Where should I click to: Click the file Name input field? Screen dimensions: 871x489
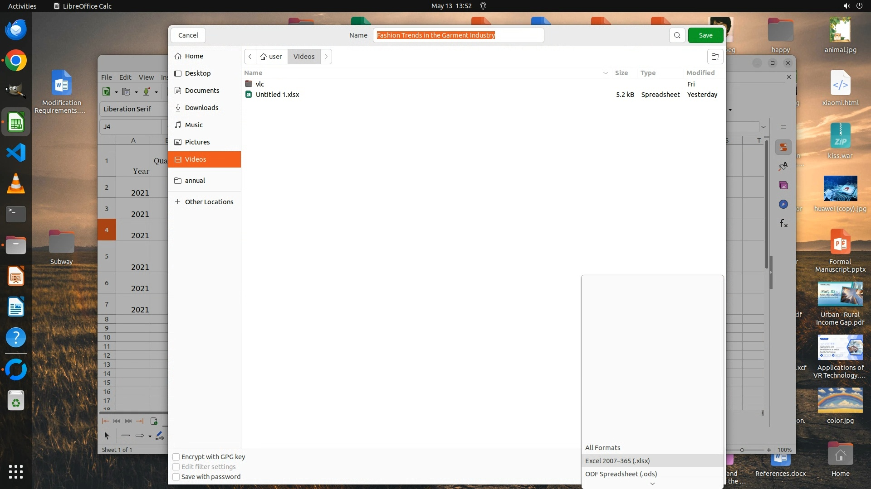pyautogui.click(x=458, y=35)
